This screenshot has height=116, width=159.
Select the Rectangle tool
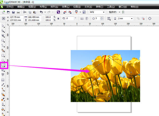(x=3, y=55)
